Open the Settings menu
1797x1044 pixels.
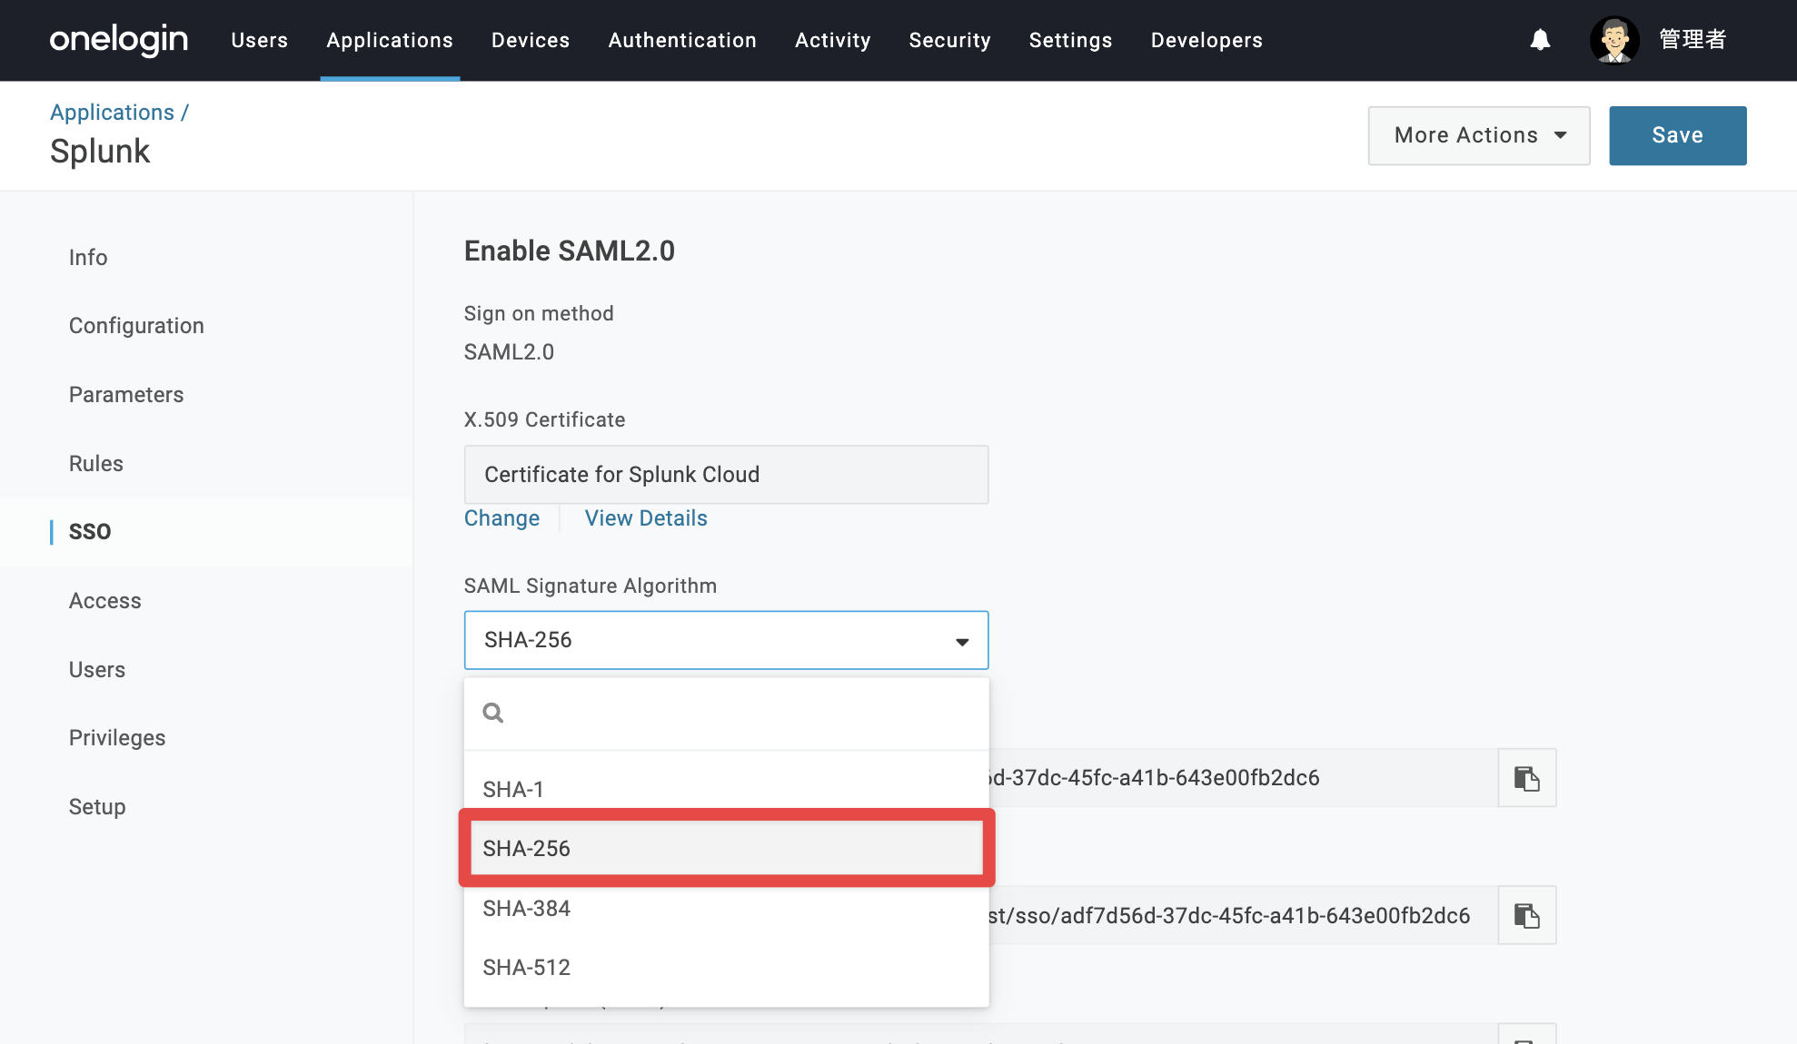pyautogui.click(x=1070, y=40)
